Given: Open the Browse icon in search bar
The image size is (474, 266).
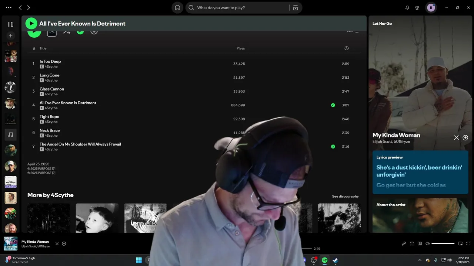Looking at the screenshot, I should [296, 7].
